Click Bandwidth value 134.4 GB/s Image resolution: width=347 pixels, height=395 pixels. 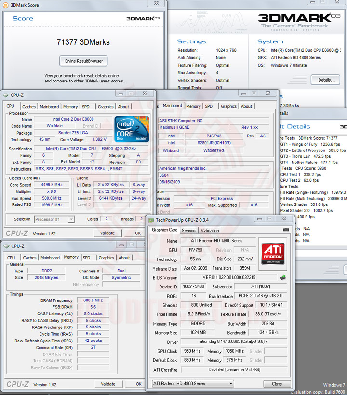tap(267, 332)
